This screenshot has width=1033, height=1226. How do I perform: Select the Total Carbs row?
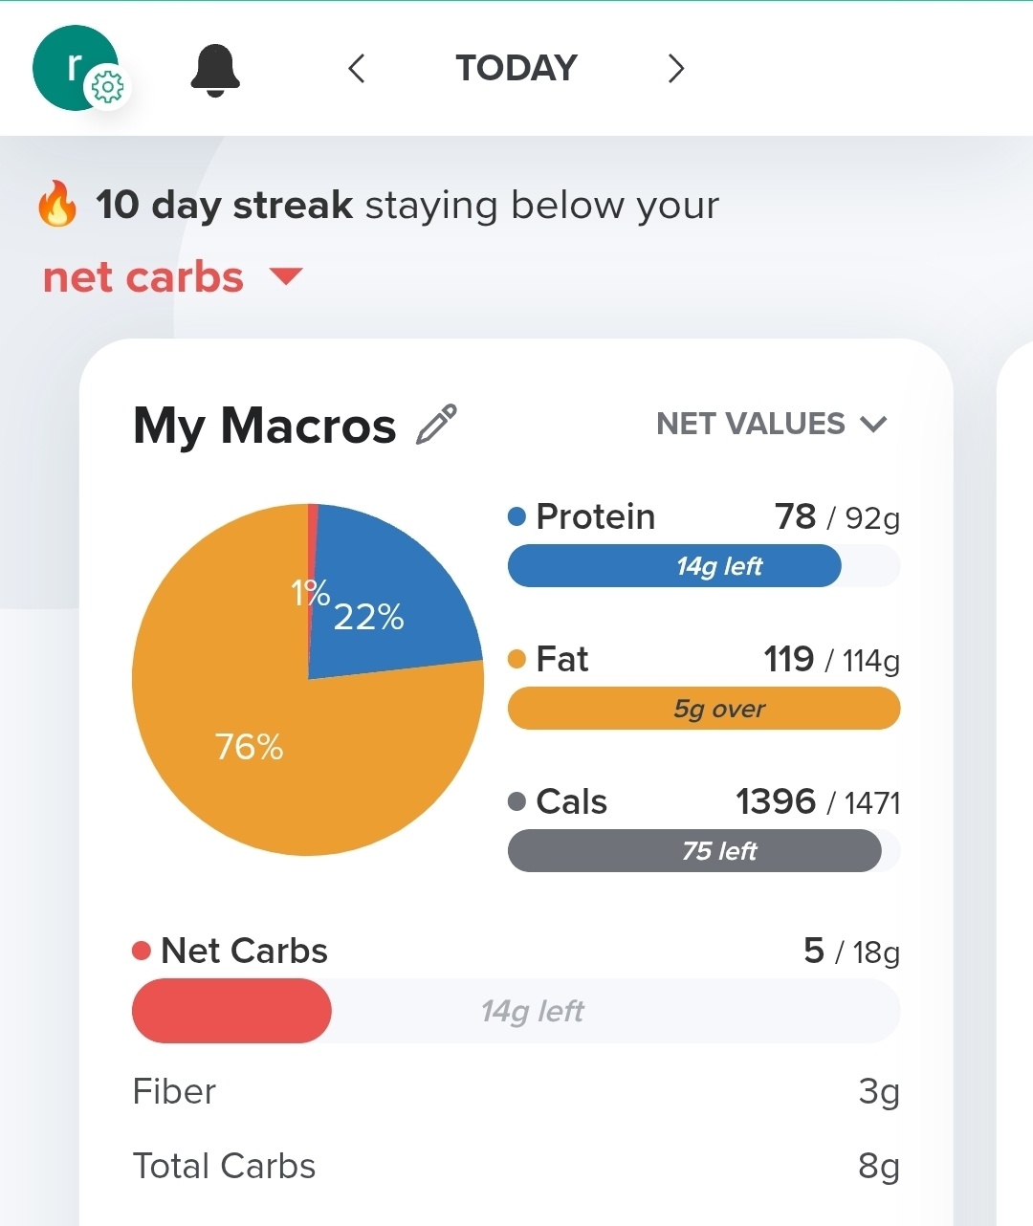[x=516, y=1166]
